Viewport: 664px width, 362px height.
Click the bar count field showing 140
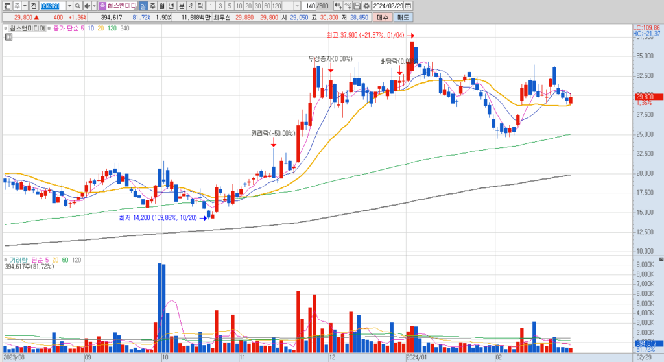pyautogui.click(x=310, y=6)
